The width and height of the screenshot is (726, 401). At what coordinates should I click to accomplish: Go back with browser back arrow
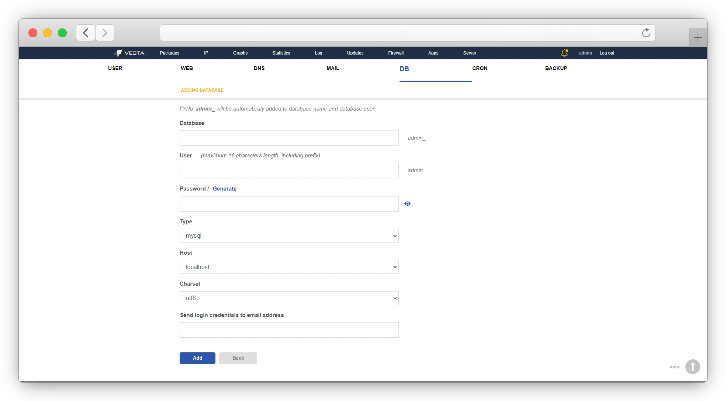coord(86,33)
